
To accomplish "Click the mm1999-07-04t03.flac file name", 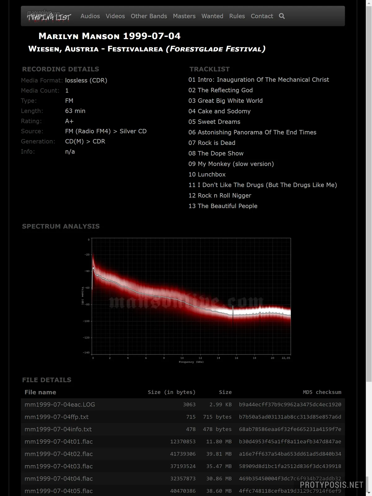I will tap(59, 466).
